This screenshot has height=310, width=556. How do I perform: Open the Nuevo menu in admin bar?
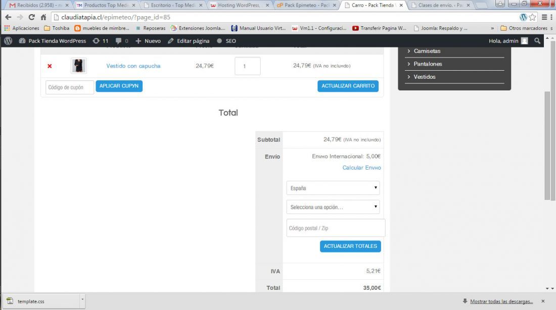tap(148, 41)
